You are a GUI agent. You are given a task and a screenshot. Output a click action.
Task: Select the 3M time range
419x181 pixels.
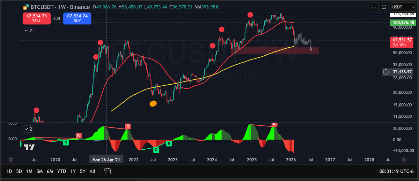(40, 171)
